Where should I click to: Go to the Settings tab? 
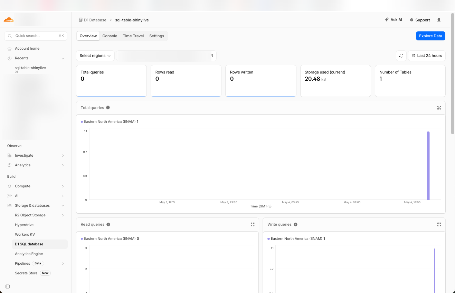(x=157, y=36)
